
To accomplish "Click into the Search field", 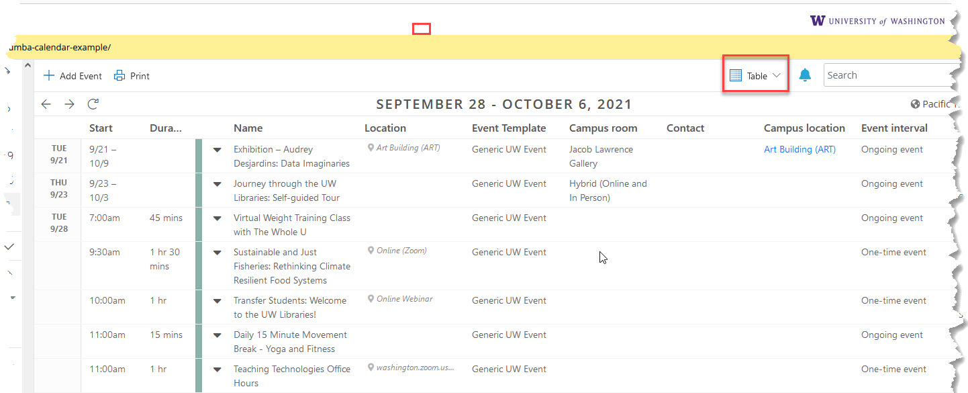I will pos(893,75).
